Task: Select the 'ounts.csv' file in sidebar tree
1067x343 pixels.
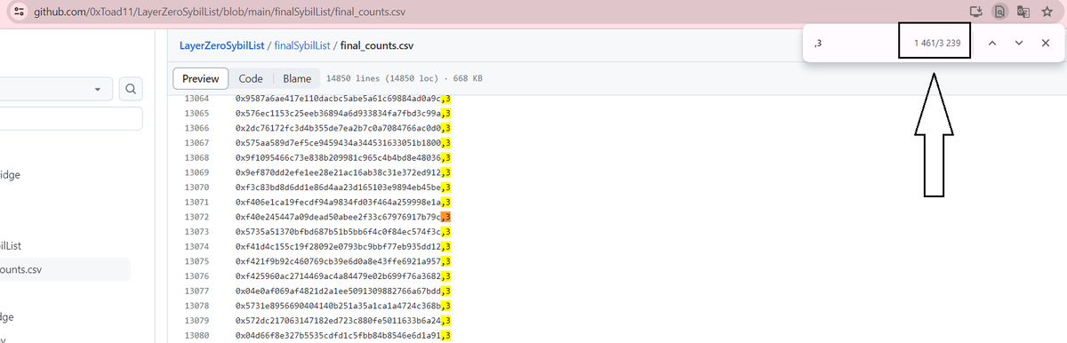Action: pos(65,269)
